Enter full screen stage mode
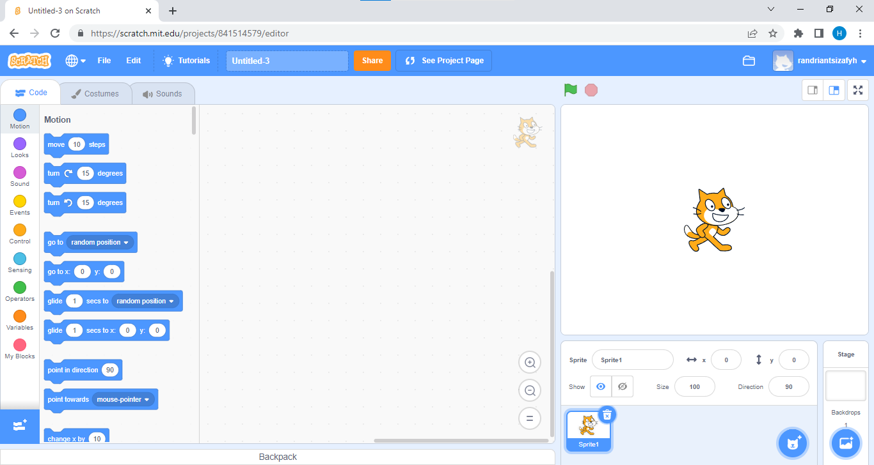The height and width of the screenshot is (465, 874). pyautogui.click(x=858, y=90)
